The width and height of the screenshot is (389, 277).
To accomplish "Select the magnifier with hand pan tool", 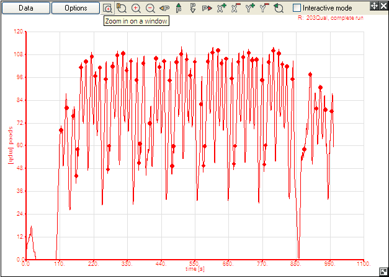I will point(122,8).
